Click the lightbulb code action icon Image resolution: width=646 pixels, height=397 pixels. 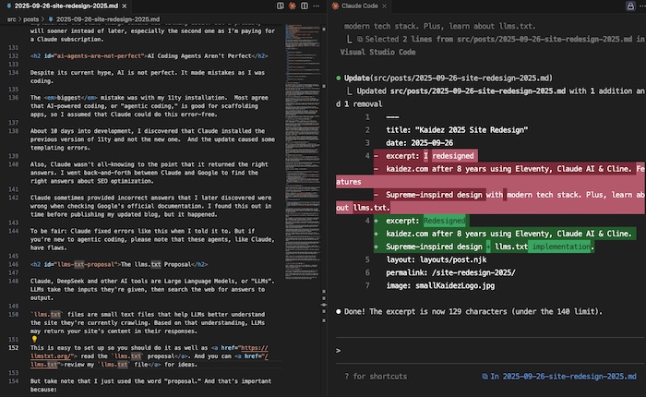(33, 338)
